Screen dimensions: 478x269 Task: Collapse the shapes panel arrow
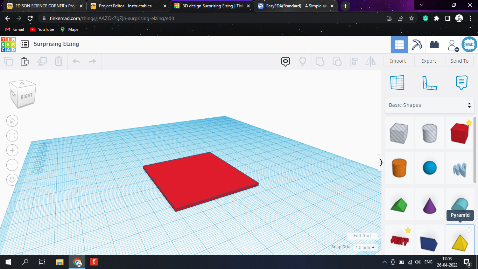click(381, 163)
